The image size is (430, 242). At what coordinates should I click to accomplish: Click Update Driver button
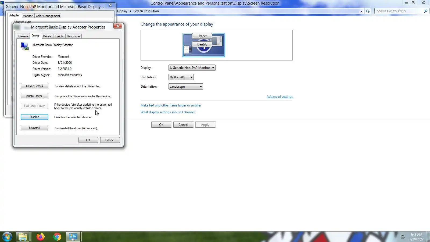[34, 96]
